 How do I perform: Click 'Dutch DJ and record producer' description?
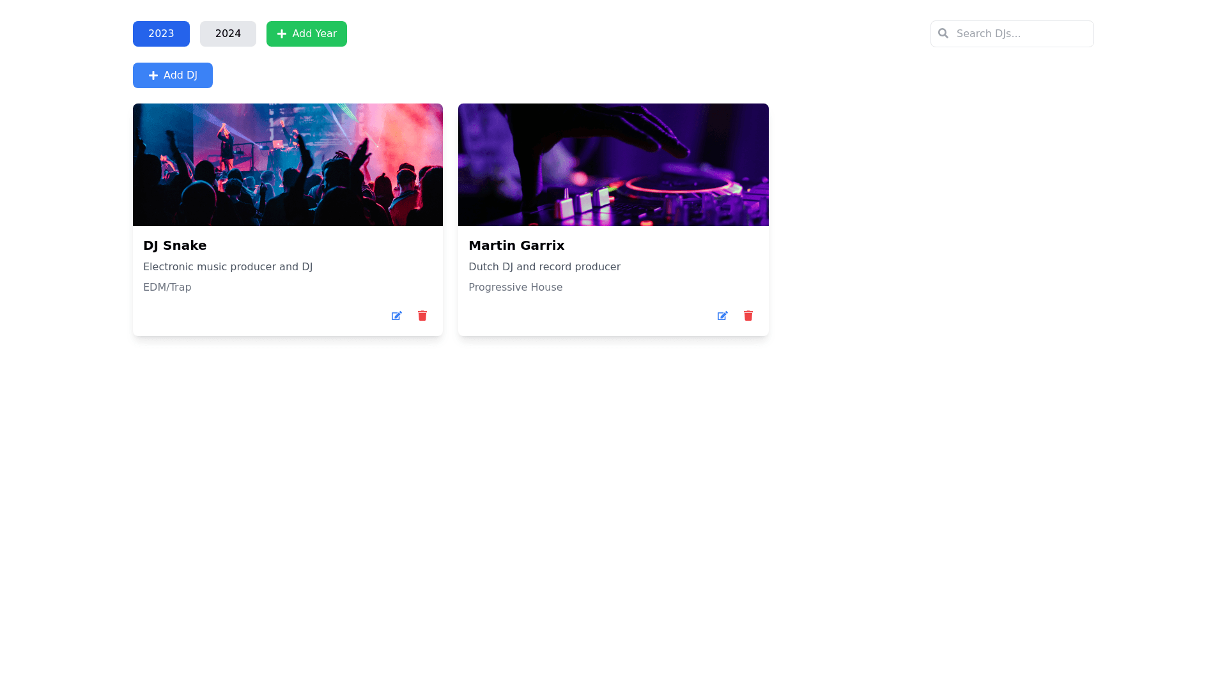pyautogui.click(x=544, y=267)
